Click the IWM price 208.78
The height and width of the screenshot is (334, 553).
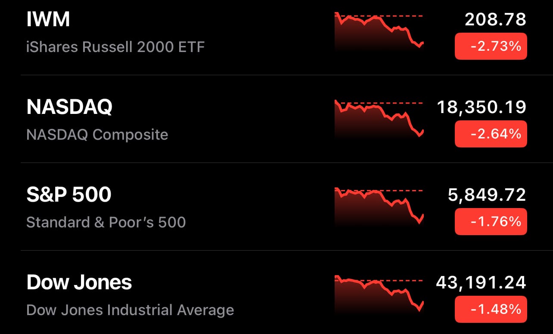[496, 20]
